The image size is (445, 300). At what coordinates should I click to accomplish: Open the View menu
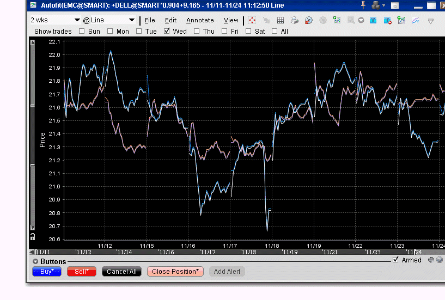pos(231,20)
